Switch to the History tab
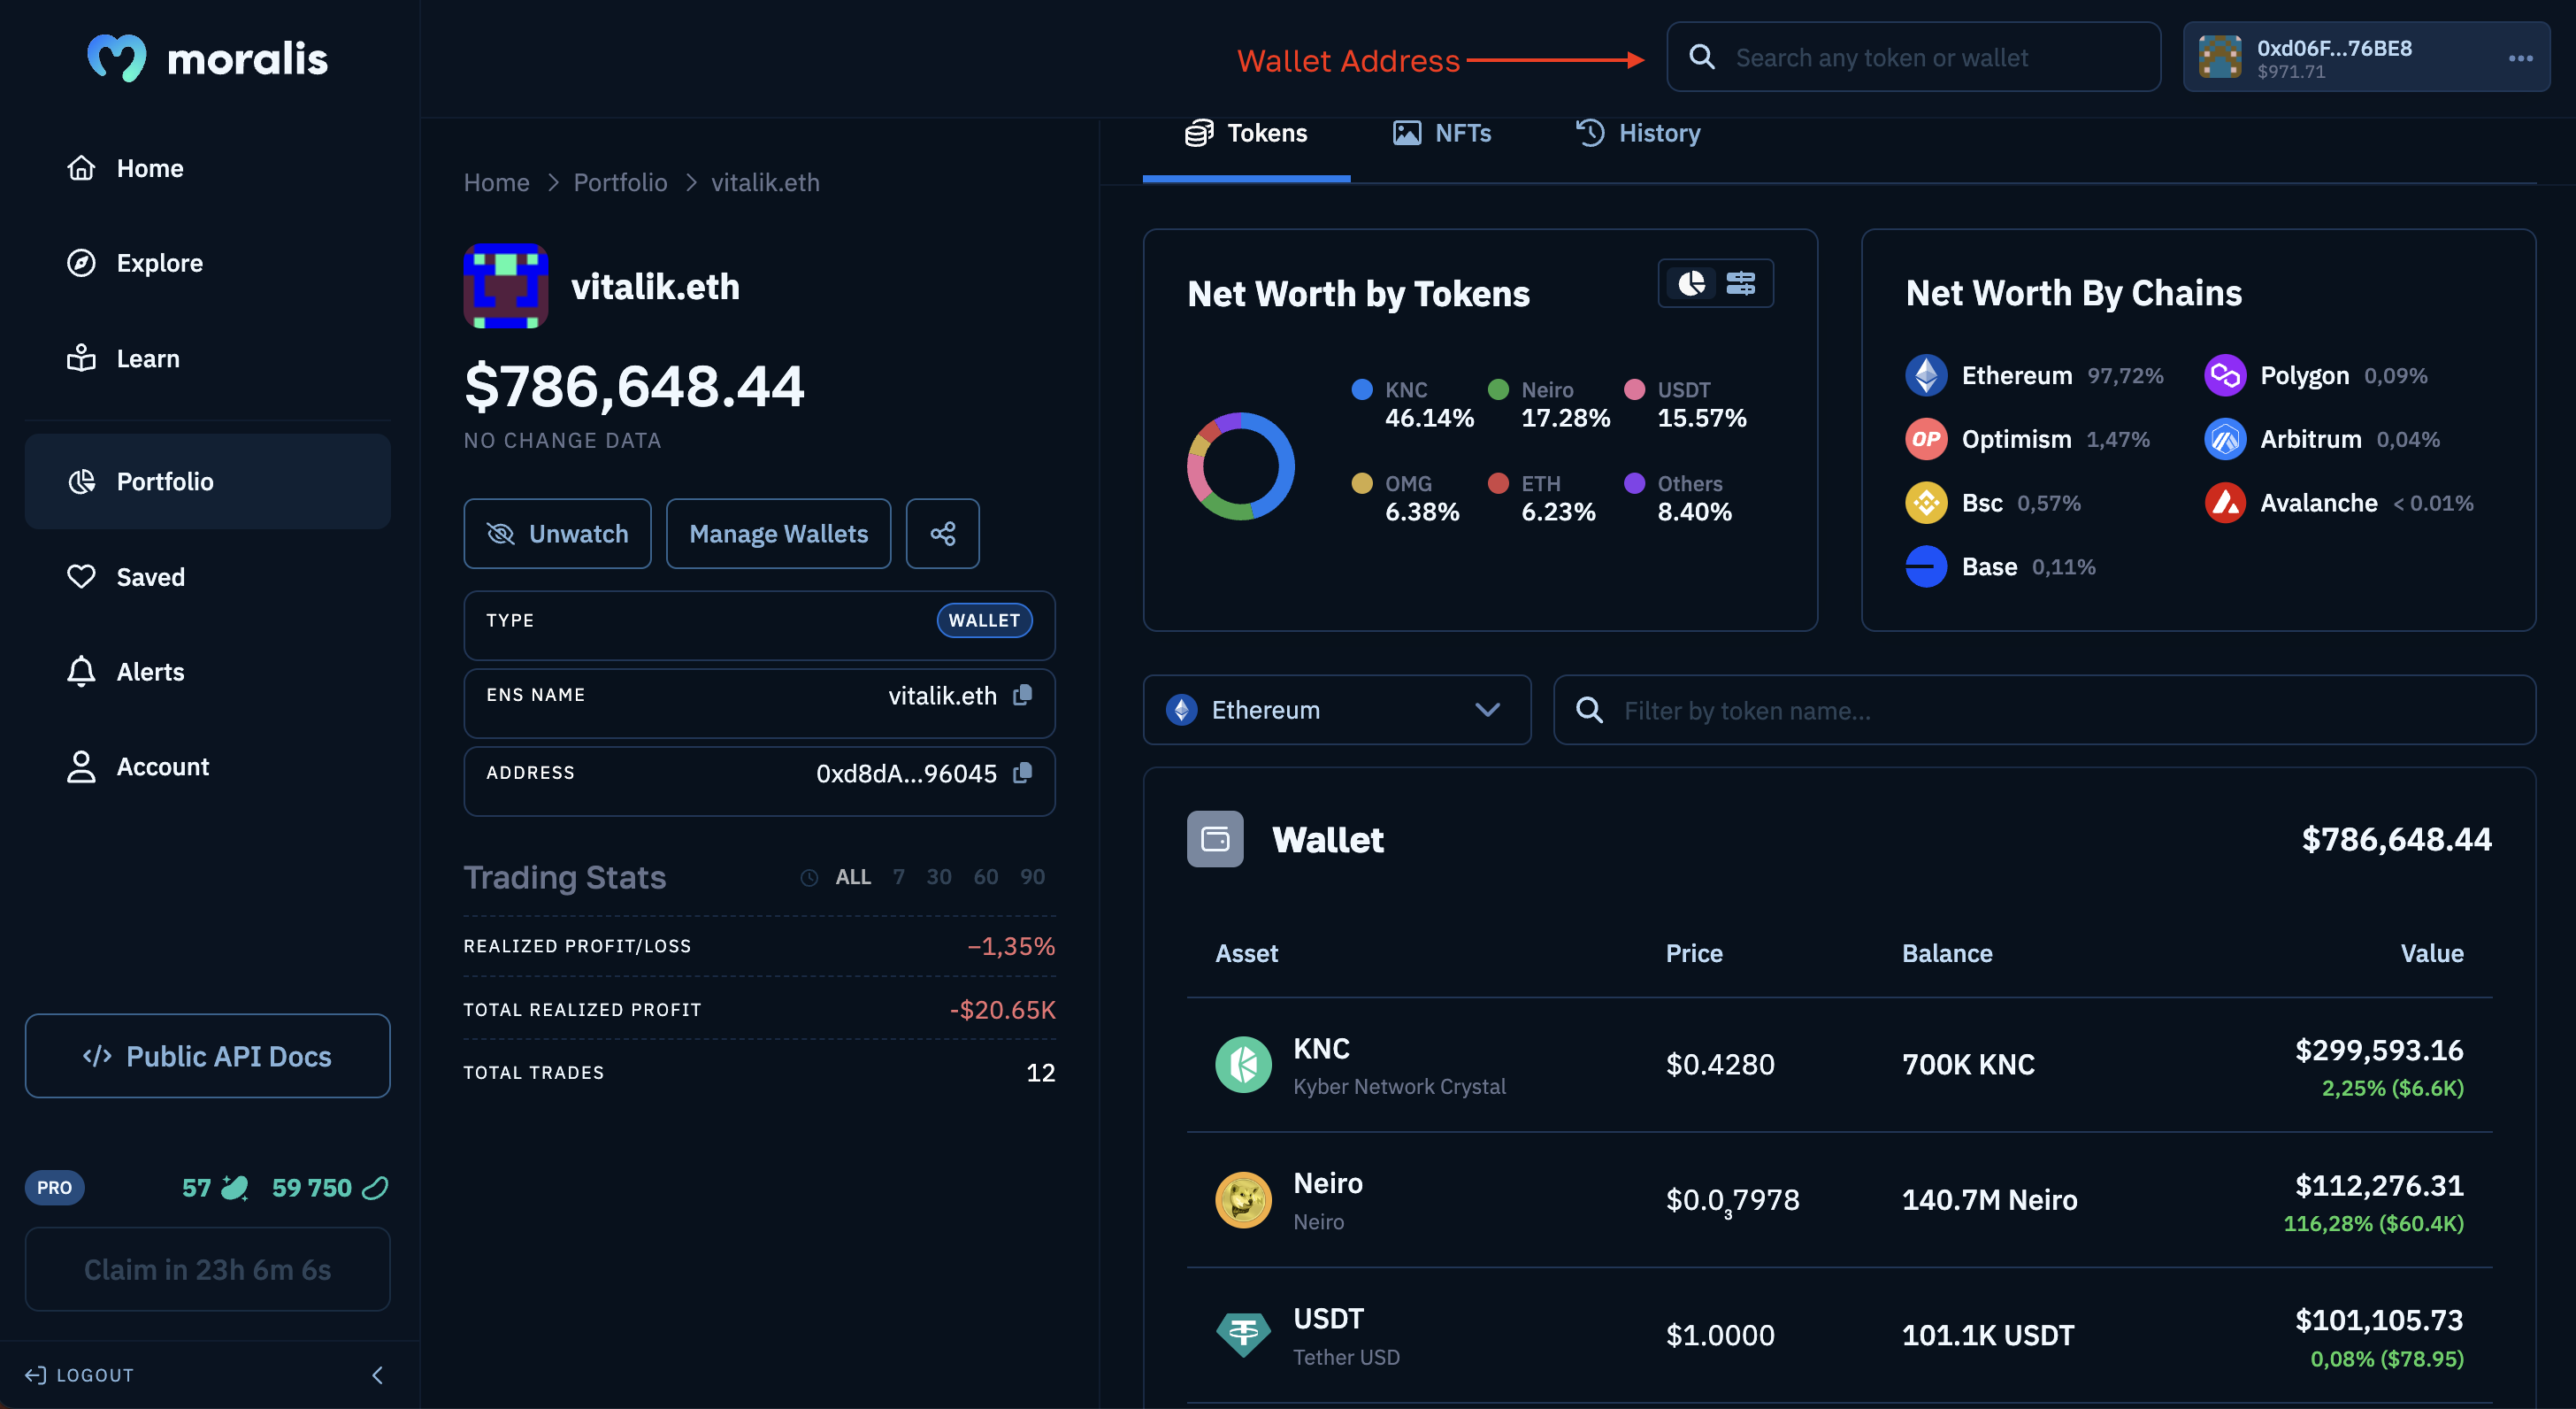Screen dimensions: 2576x1409 coord(1638,133)
